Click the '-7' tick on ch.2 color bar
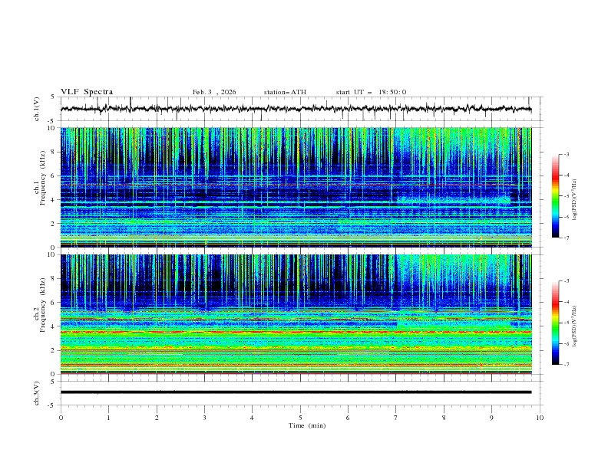The height and width of the screenshot is (469, 608). point(566,365)
